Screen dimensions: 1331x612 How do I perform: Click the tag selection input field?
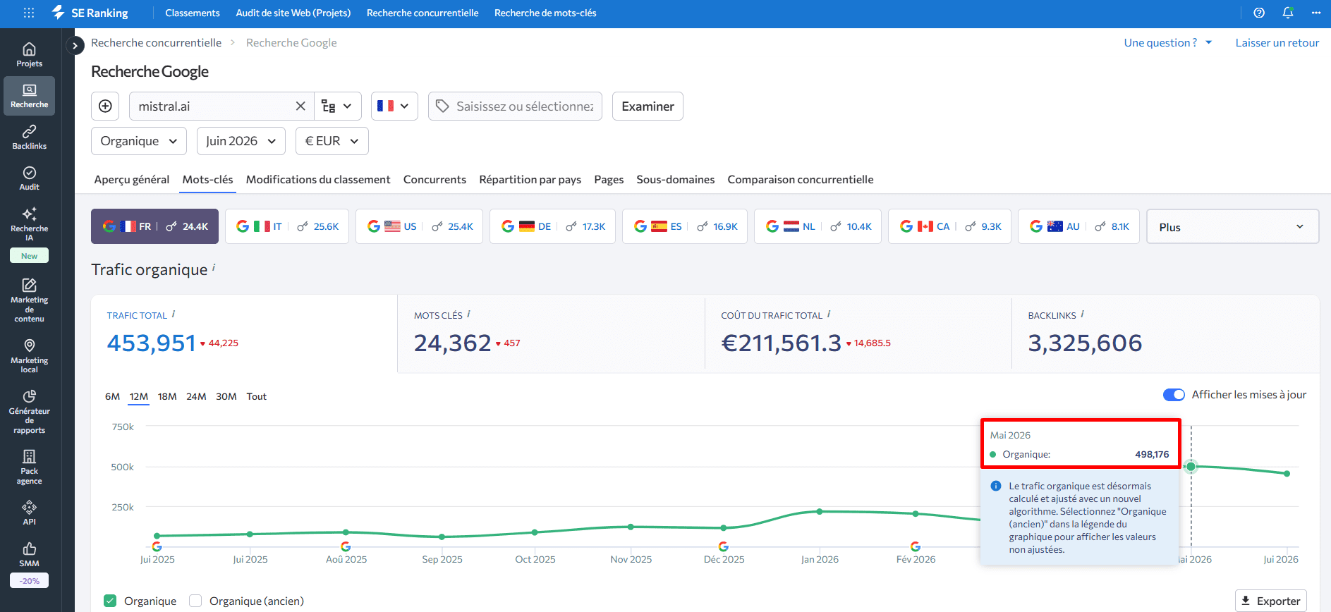515,106
